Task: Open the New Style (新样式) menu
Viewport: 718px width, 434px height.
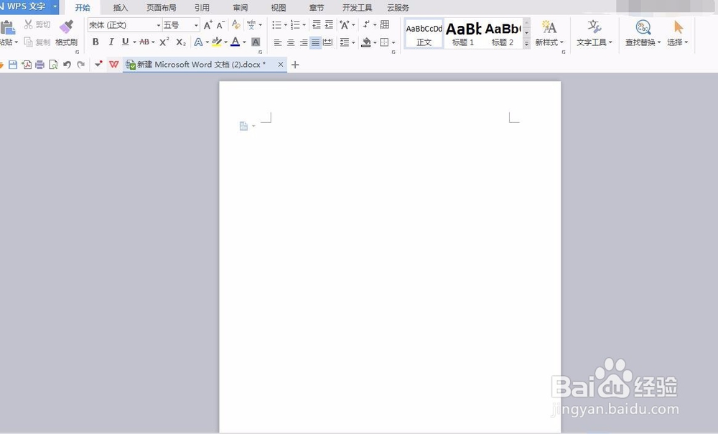Action: tap(549, 34)
